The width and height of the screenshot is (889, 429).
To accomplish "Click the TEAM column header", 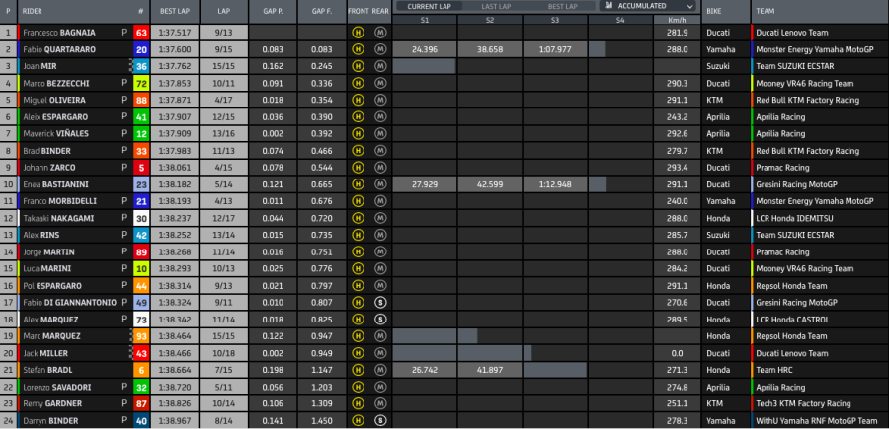I will point(766,13).
